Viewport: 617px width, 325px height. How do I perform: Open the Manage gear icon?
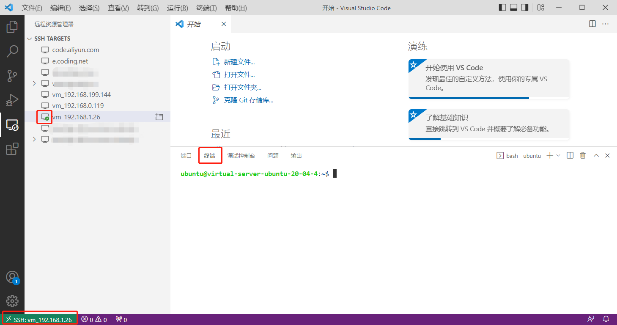click(12, 301)
